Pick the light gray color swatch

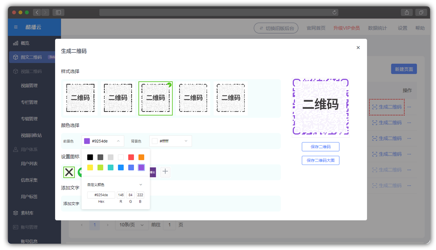111,157
